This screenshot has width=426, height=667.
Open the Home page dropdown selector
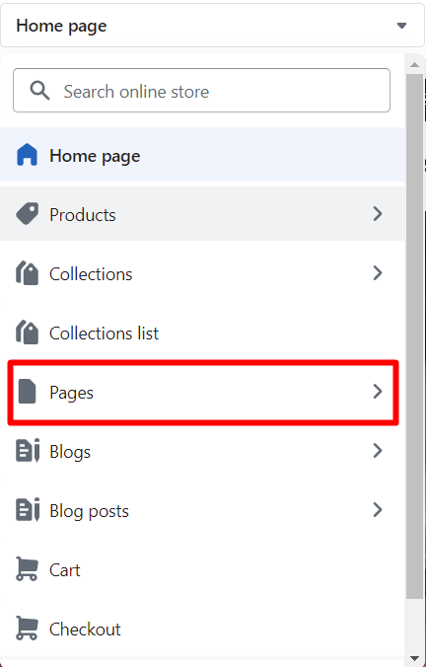pos(213,26)
